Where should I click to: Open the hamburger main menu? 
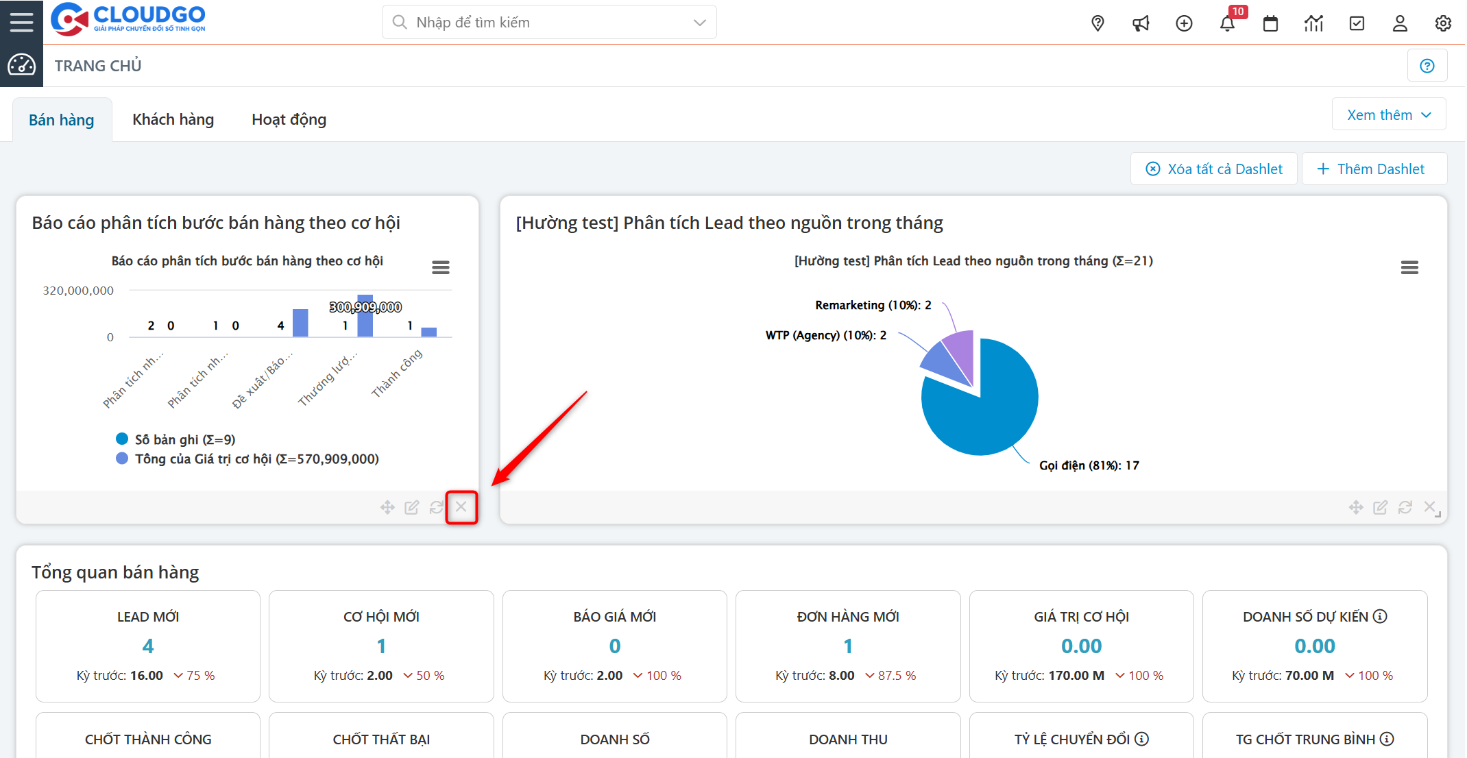(x=21, y=22)
